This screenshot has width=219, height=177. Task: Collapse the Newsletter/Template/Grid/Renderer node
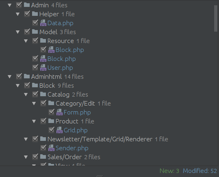point(26,139)
